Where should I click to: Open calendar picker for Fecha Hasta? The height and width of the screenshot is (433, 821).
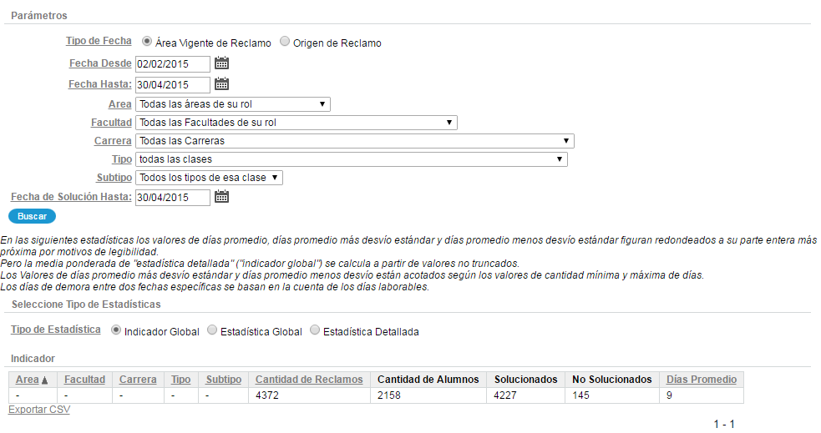[221, 83]
